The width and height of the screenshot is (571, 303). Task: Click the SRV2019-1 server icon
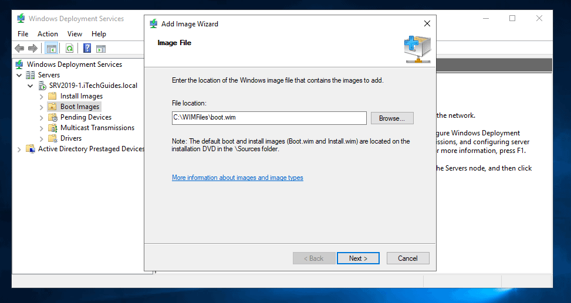tap(42, 86)
